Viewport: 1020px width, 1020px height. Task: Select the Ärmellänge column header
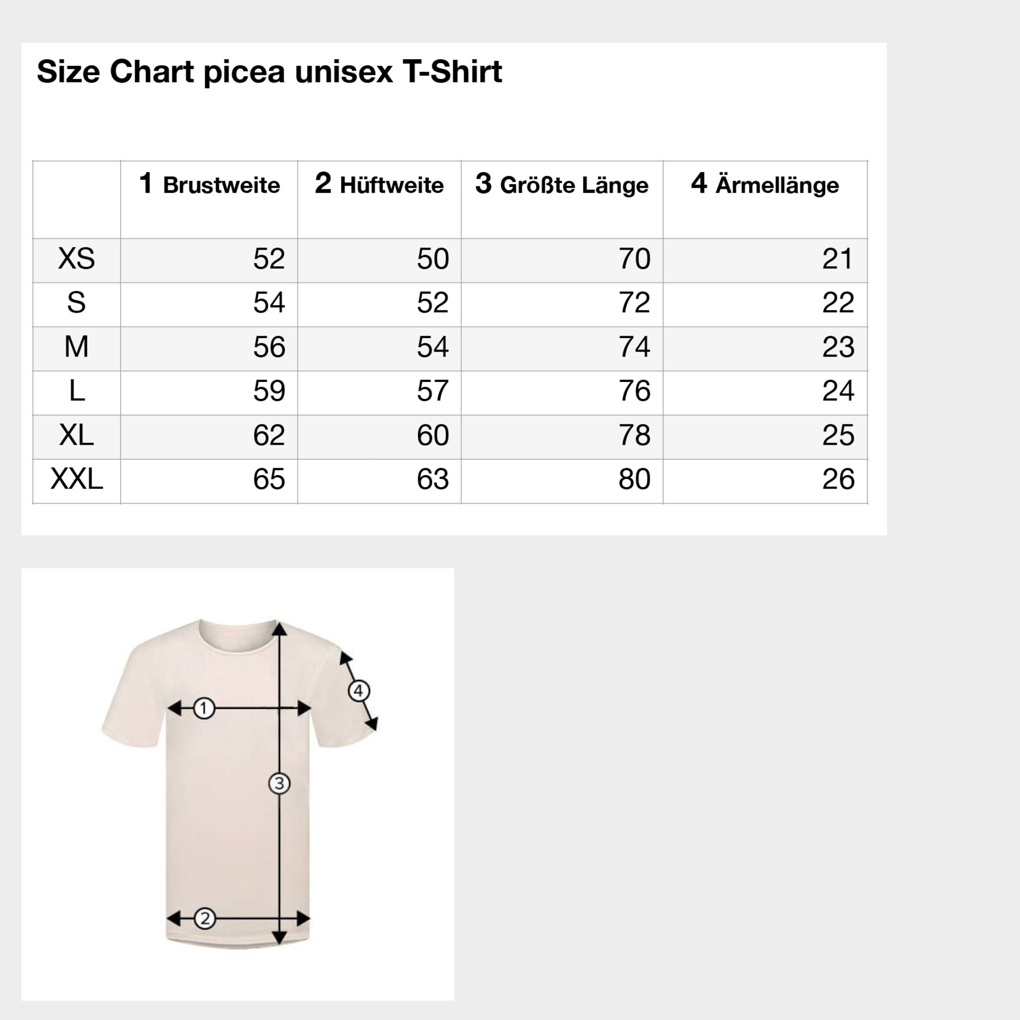(x=765, y=184)
